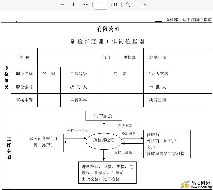Click the 编制日期 table cell
213x190 pixels.
tap(158, 58)
